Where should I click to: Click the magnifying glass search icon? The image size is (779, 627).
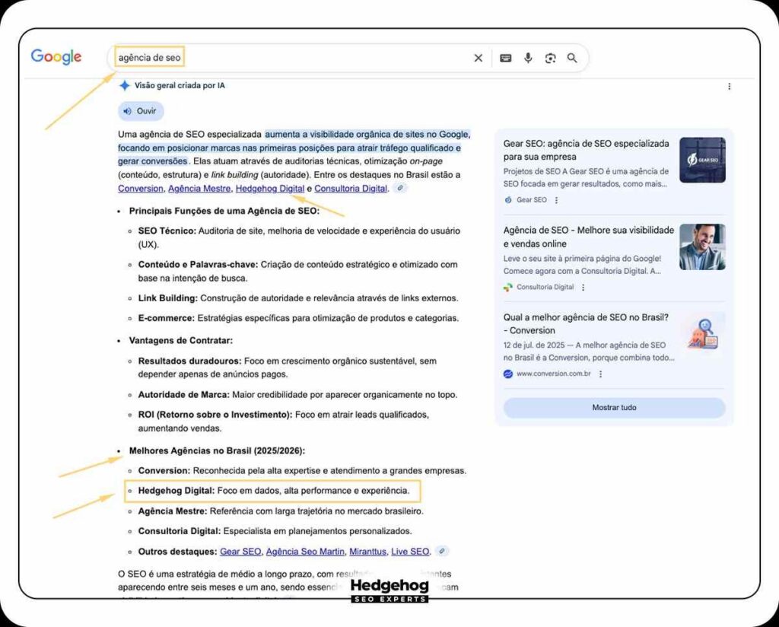pyautogui.click(x=572, y=58)
